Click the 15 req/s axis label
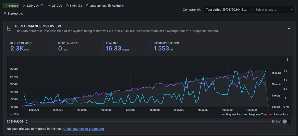The height and width of the screenshot is (136, 298). [x=276, y=73]
